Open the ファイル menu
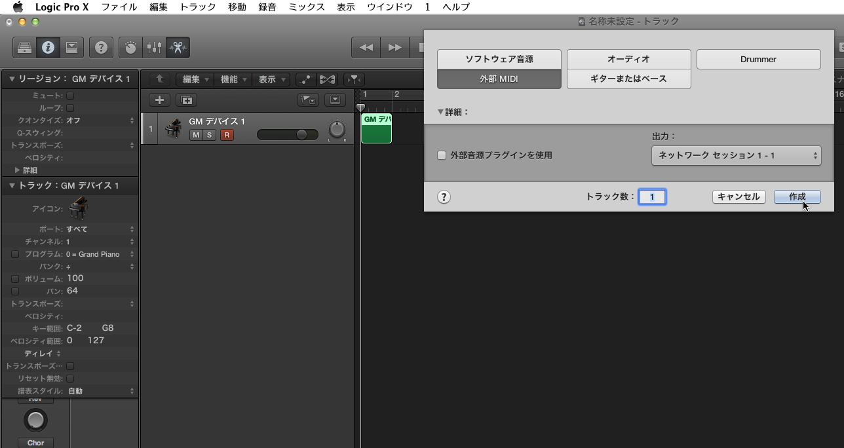This screenshot has width=844, height=448. click(x=119, y=7)
